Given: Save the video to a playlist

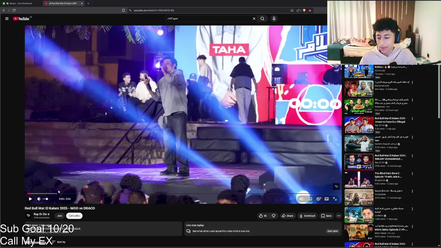Looking at the screenshot, I should coord(326,216).
